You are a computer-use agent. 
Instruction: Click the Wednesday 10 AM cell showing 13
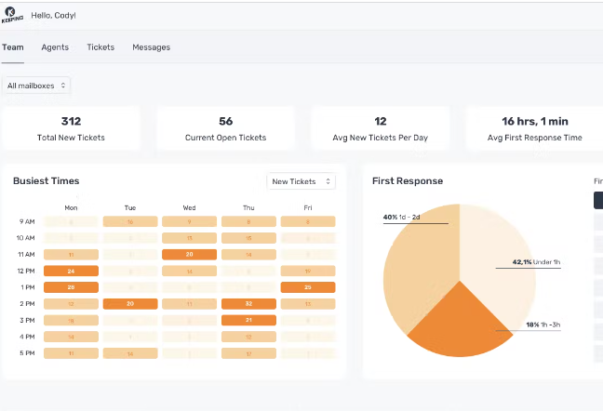point(189,238)
